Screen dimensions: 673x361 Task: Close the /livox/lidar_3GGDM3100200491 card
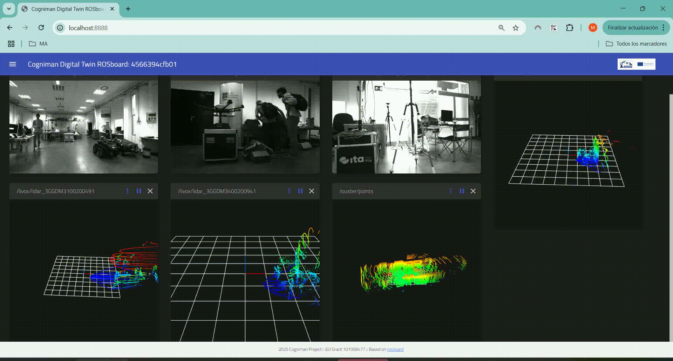[x=150, y=191]
